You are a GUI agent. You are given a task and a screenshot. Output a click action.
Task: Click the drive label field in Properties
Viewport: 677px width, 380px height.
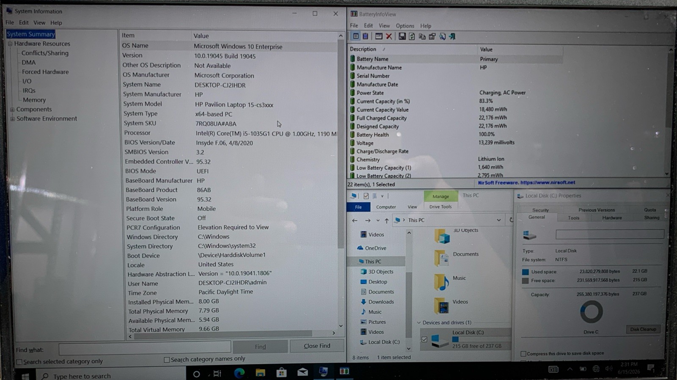point(610,234)
